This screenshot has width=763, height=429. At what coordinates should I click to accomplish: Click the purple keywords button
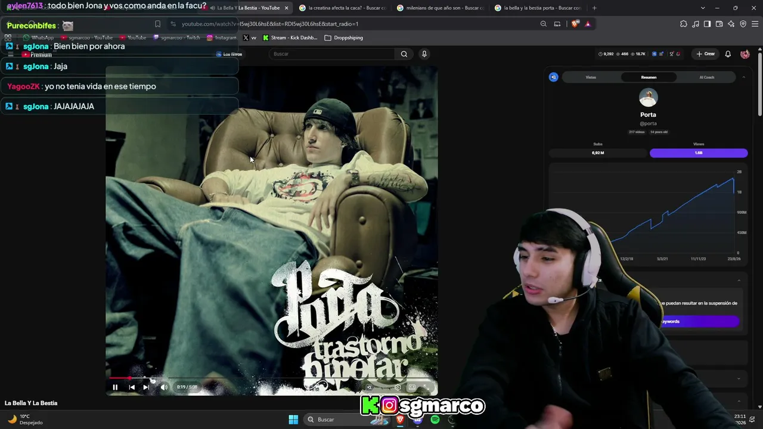click(699, 321)
